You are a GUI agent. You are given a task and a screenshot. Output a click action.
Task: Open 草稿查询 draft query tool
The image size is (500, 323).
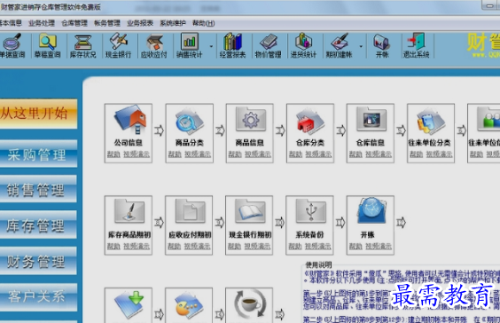(x=48, y=46)
